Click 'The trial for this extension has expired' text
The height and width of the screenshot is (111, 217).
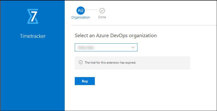110,63
